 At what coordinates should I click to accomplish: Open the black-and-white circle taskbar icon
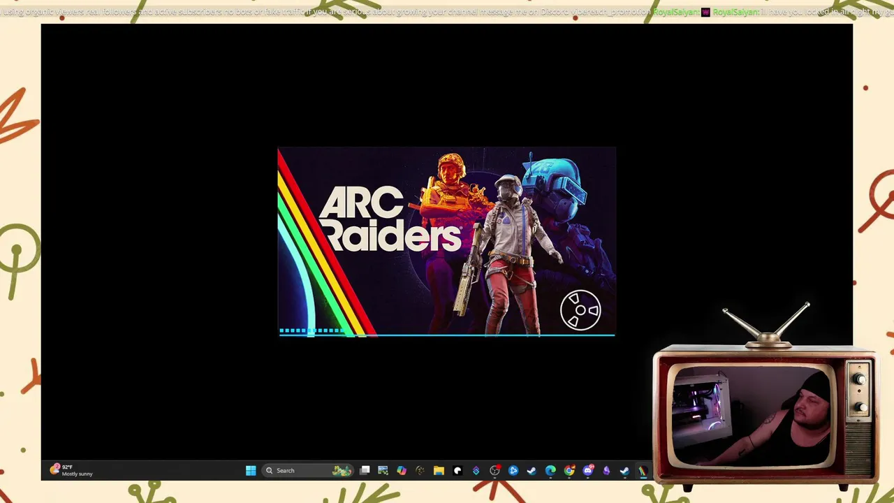[x=457, y=470]
